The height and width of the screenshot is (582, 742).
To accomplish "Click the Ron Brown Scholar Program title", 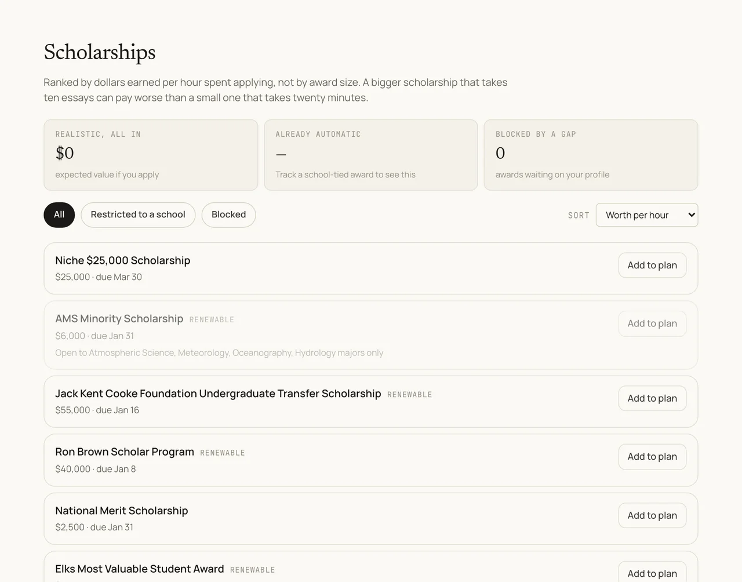I will [125, 452].
